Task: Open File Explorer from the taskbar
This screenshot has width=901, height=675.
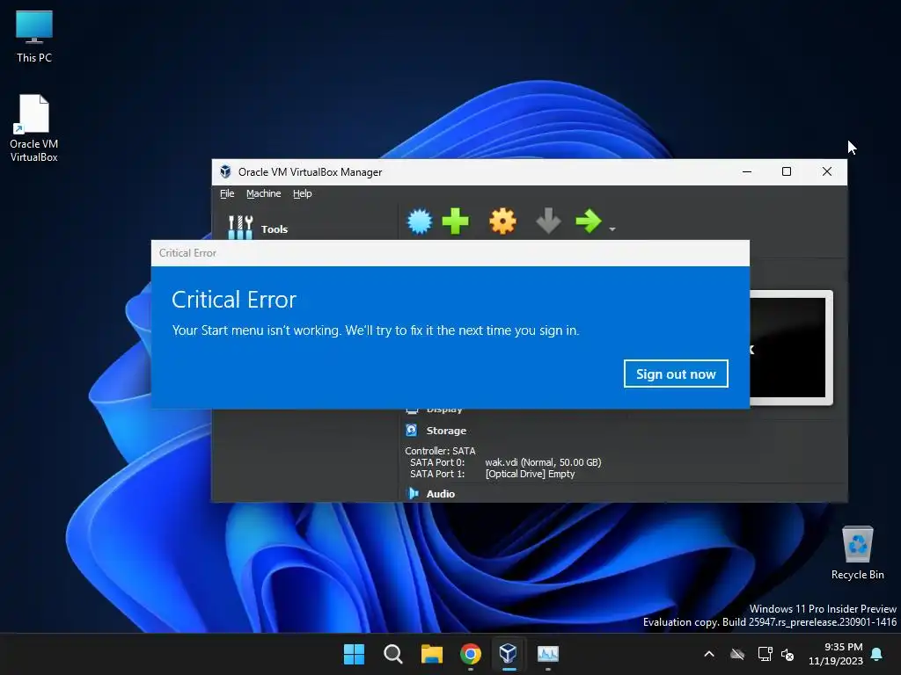Action: coord(431,654)
